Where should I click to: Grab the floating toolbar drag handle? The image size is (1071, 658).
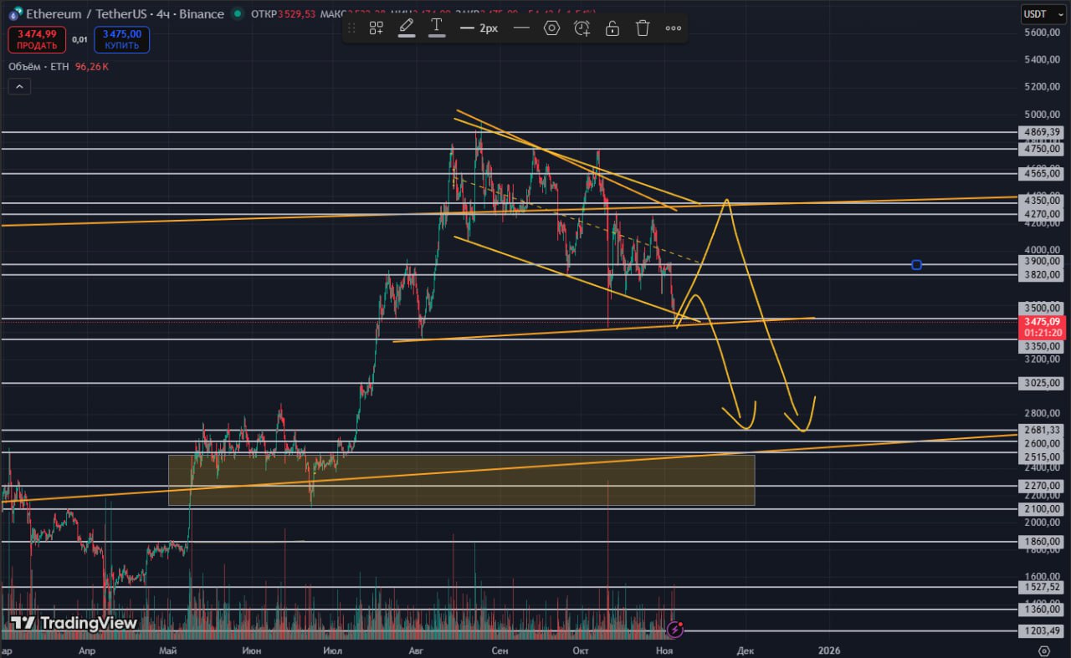point(351,28)
